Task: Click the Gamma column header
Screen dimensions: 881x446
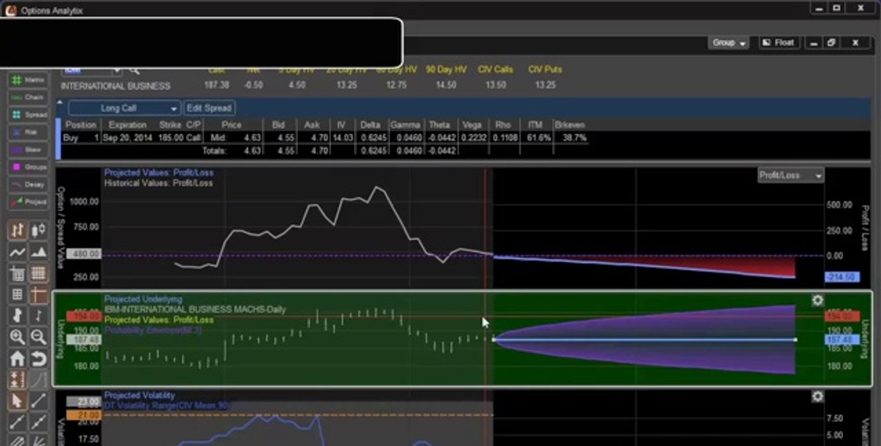Action: tap(406, 125)
